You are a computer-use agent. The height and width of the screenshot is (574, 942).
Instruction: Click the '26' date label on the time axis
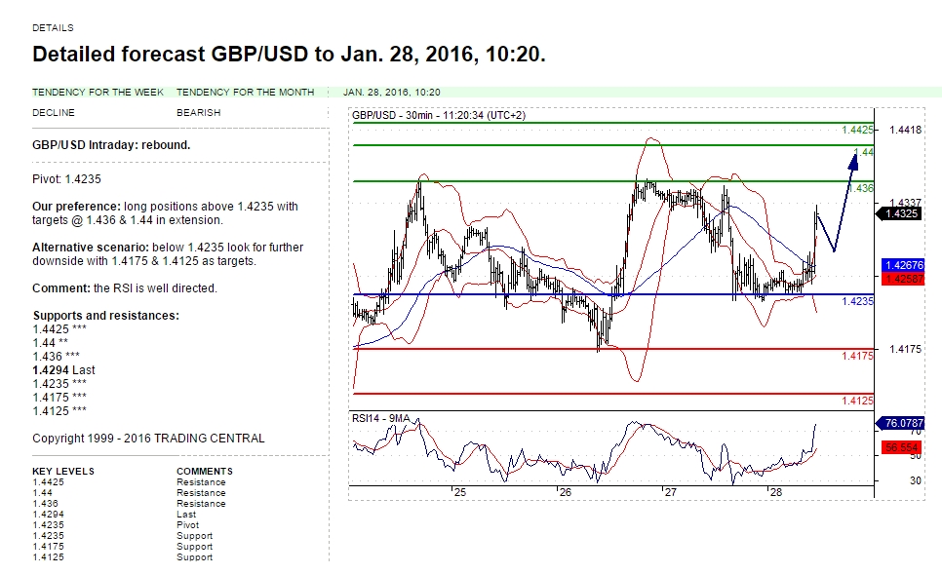565,492
